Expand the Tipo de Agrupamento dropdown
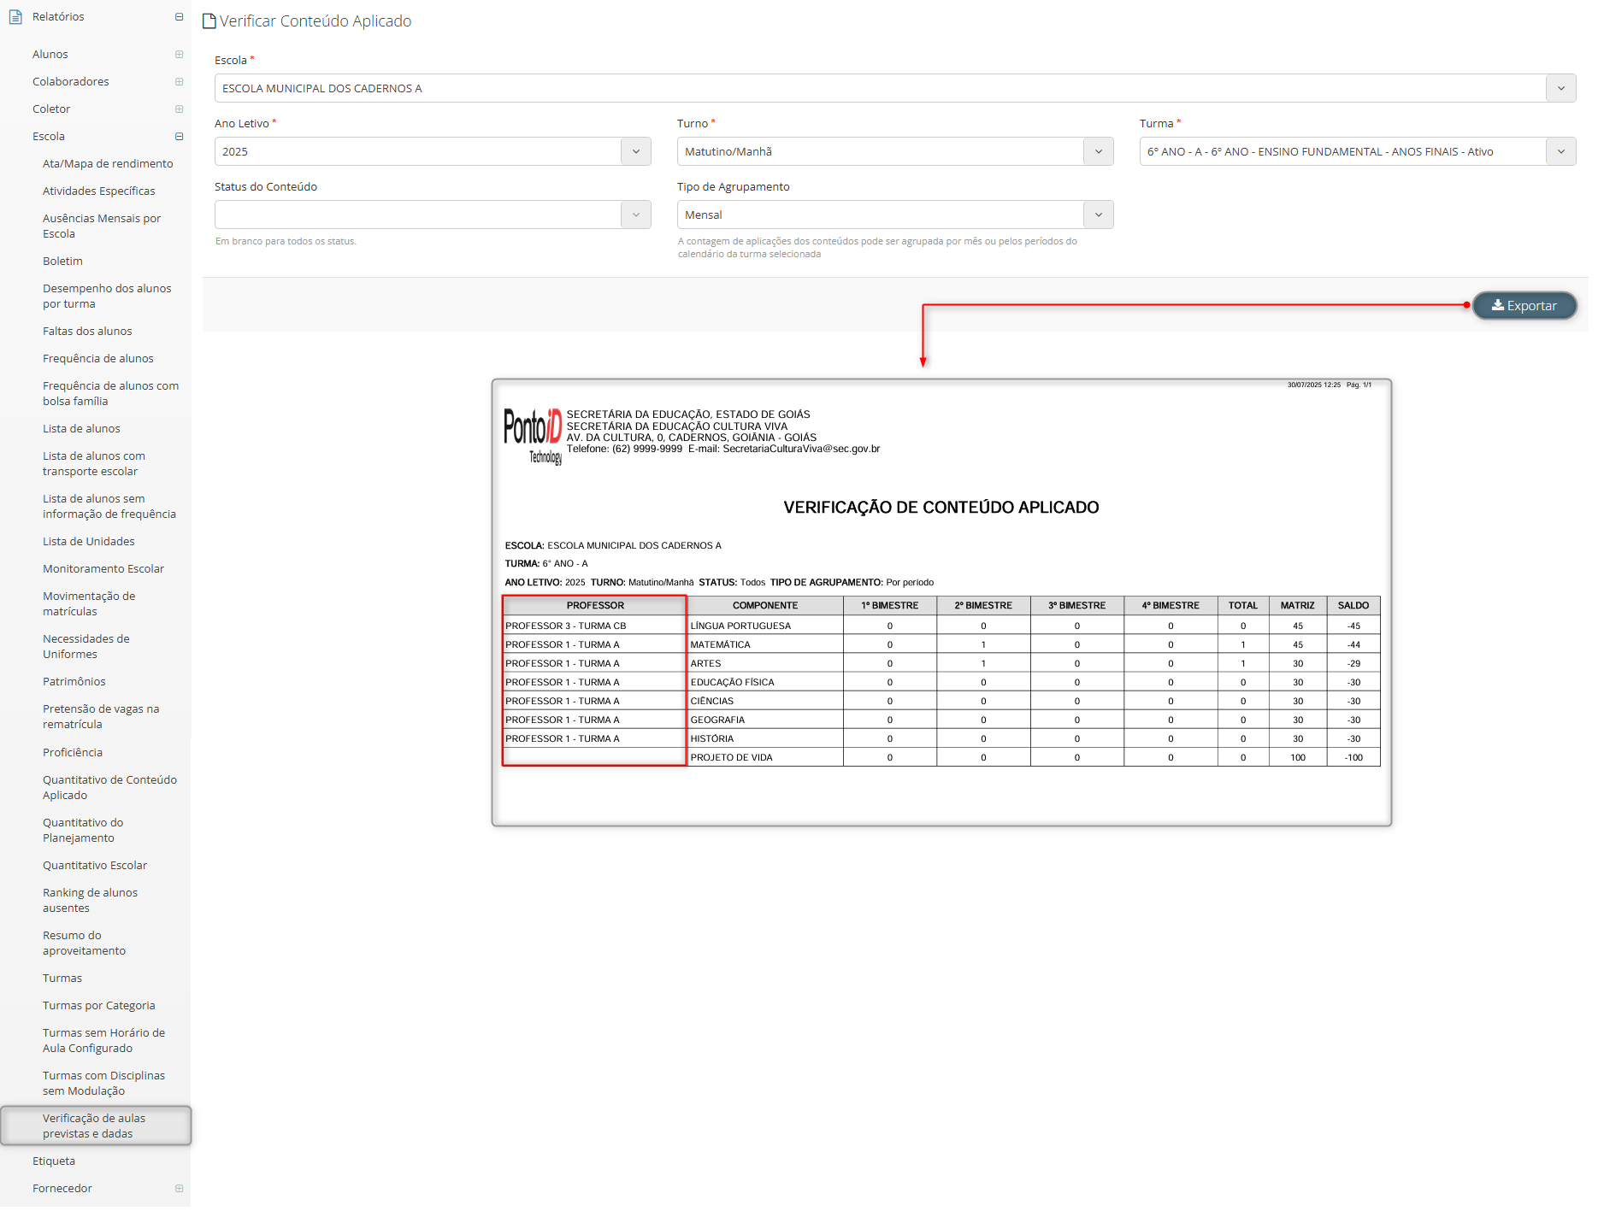 coord(1098,215)
